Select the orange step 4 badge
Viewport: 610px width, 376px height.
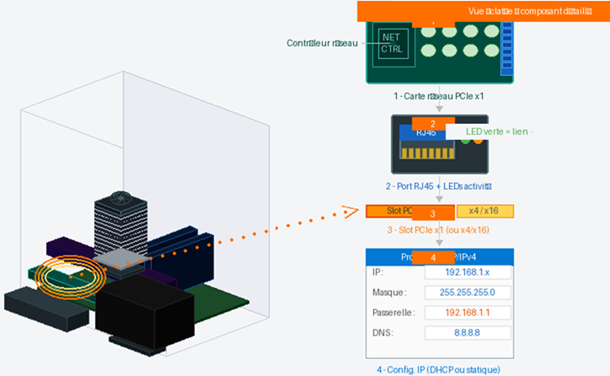click(x=433, y=258)
